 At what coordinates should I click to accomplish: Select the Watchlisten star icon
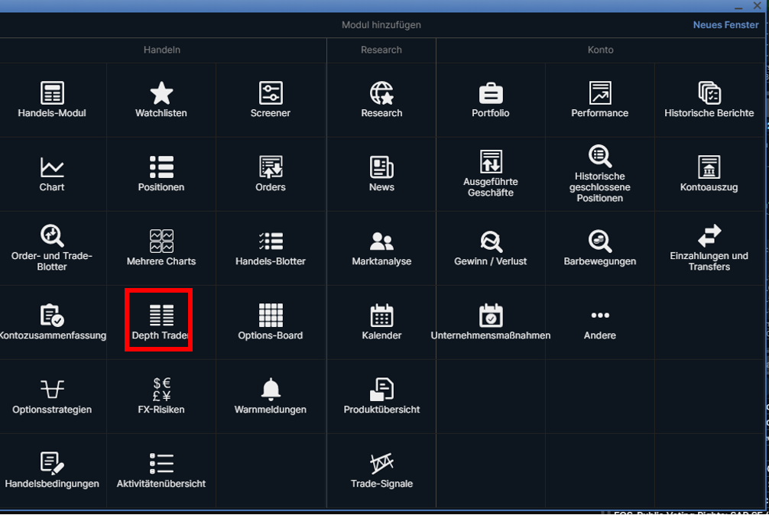[x=161, y=94]
